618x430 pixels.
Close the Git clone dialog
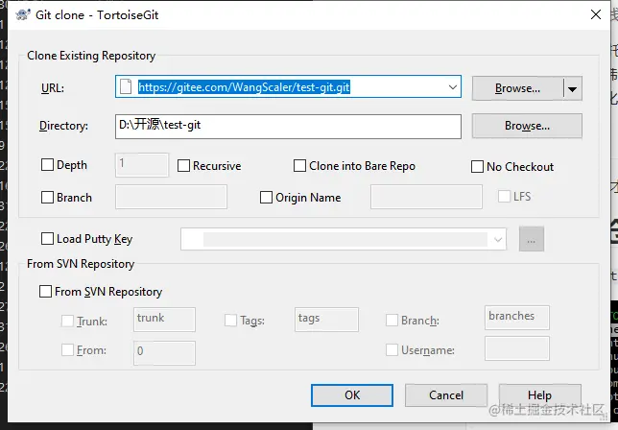click(x=596, y=14)
